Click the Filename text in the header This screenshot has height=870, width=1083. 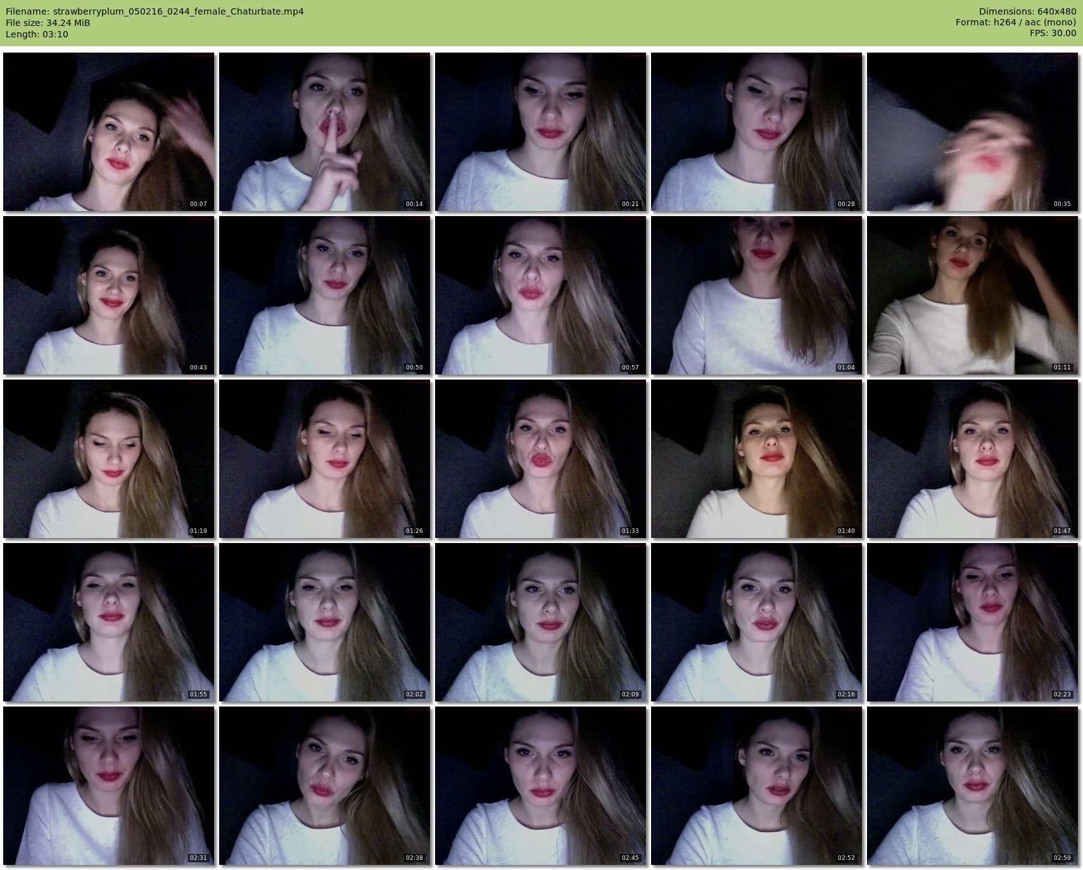coord(155,11)
